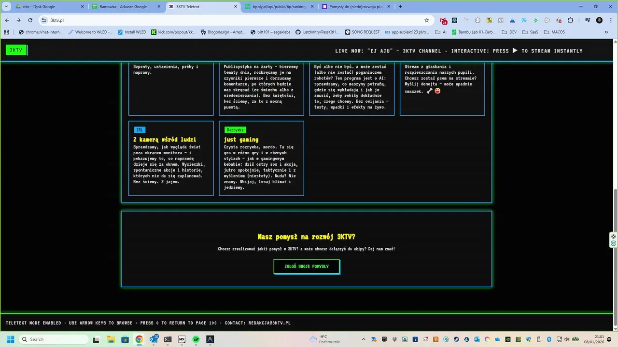Open the blue mountain extension icon

click(512, 20)
